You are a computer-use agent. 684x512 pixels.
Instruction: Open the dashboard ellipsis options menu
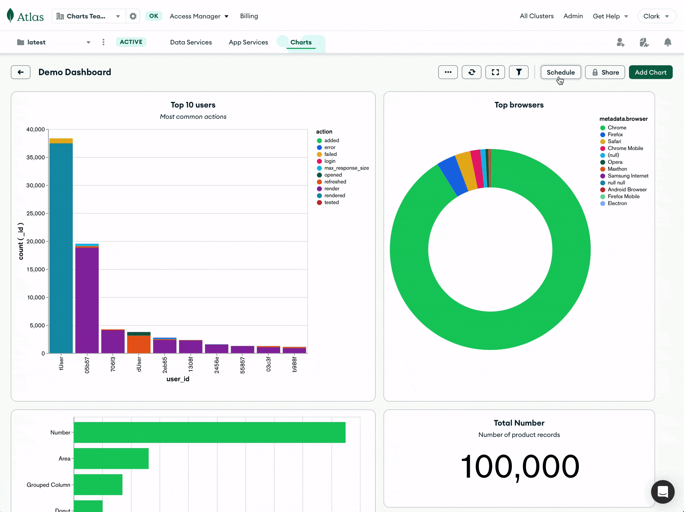(x=448, y=72)
